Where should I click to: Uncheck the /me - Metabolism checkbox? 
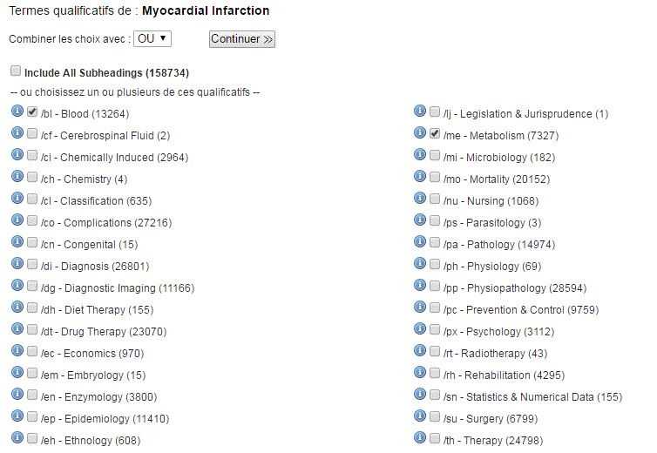(x=435, y=133)
